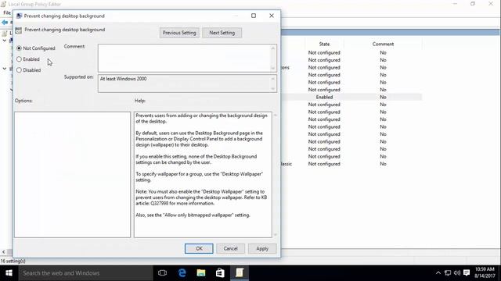Click the first Not configured state entry

coord(324,52)
